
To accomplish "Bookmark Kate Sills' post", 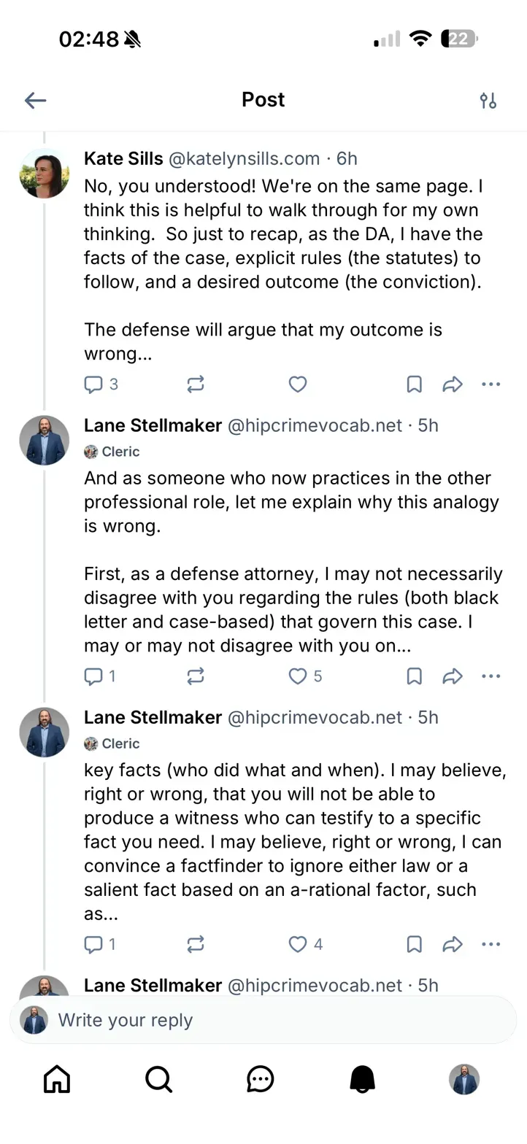I will tap(414, 384).
